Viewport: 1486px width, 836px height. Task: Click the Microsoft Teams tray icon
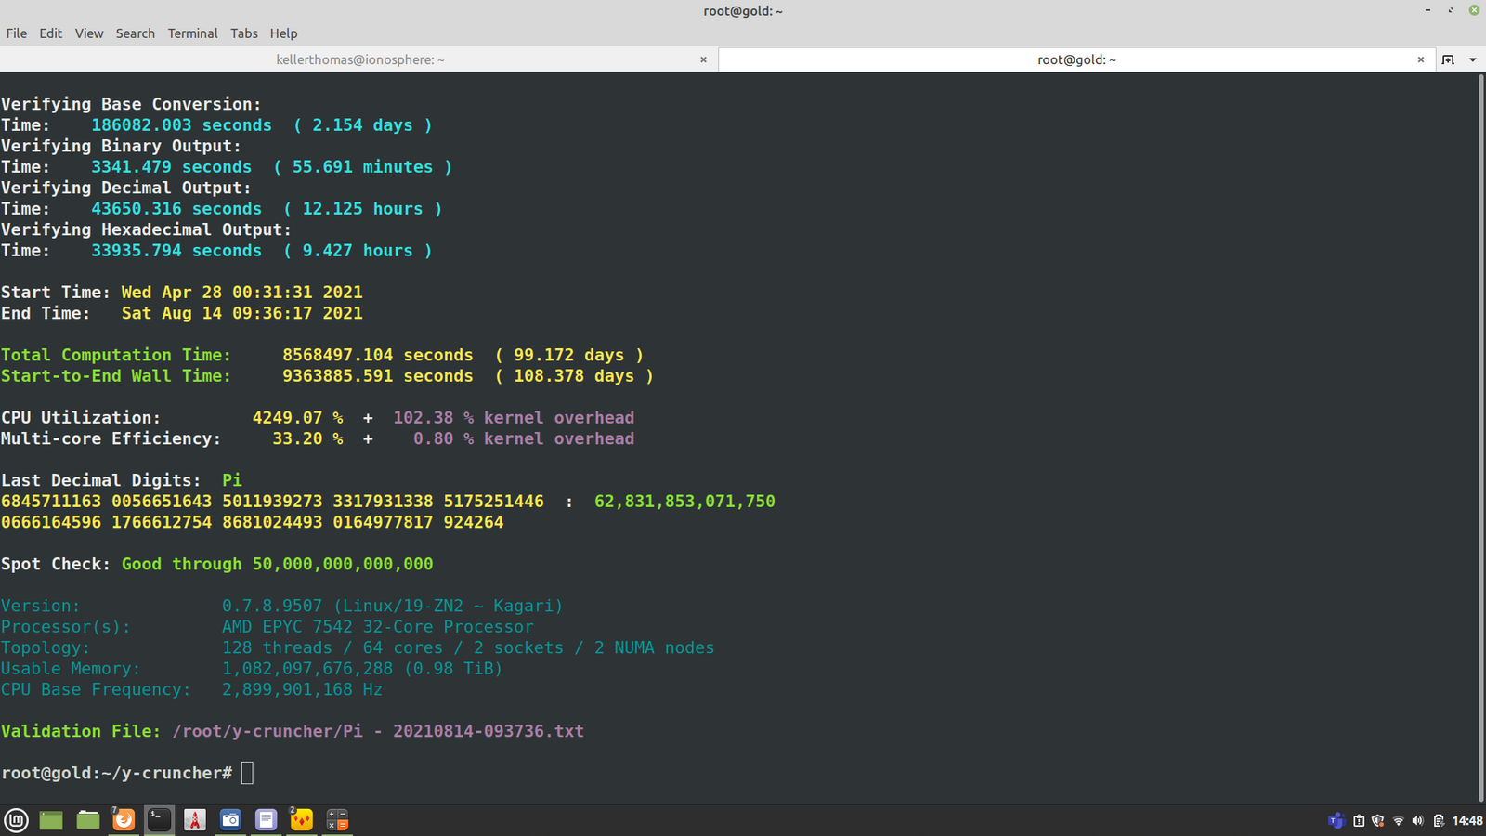pyautogui.click(x=1336, y=820)
